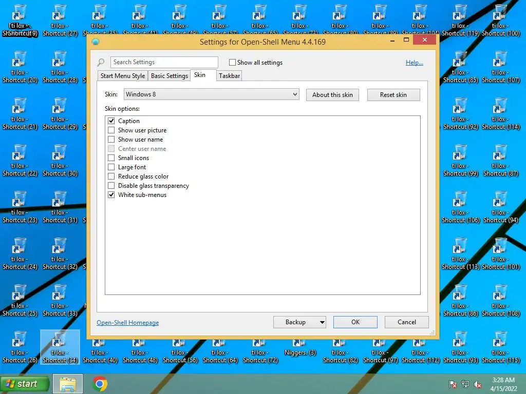
Task: Click the taskbar clock showing 3:28 AM
Action: (x=503, y=384)
